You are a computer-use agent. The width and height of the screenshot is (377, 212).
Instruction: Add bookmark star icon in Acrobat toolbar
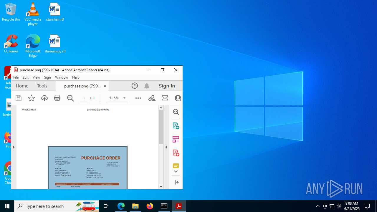pyautogui.click(x=31, y=98)
